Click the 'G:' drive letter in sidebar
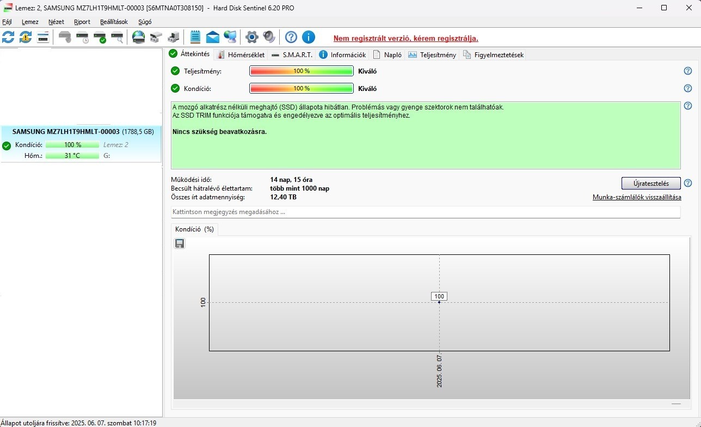The height and width of the screenshot is (427, 701). tap(107, 156)
